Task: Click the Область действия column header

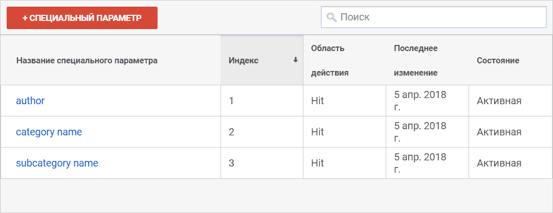Action: coord(330,61)
